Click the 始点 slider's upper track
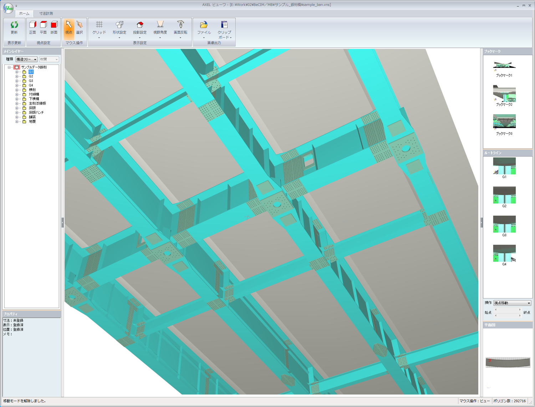The width and height of the screenshot is (535, 407). coord(508,310)
